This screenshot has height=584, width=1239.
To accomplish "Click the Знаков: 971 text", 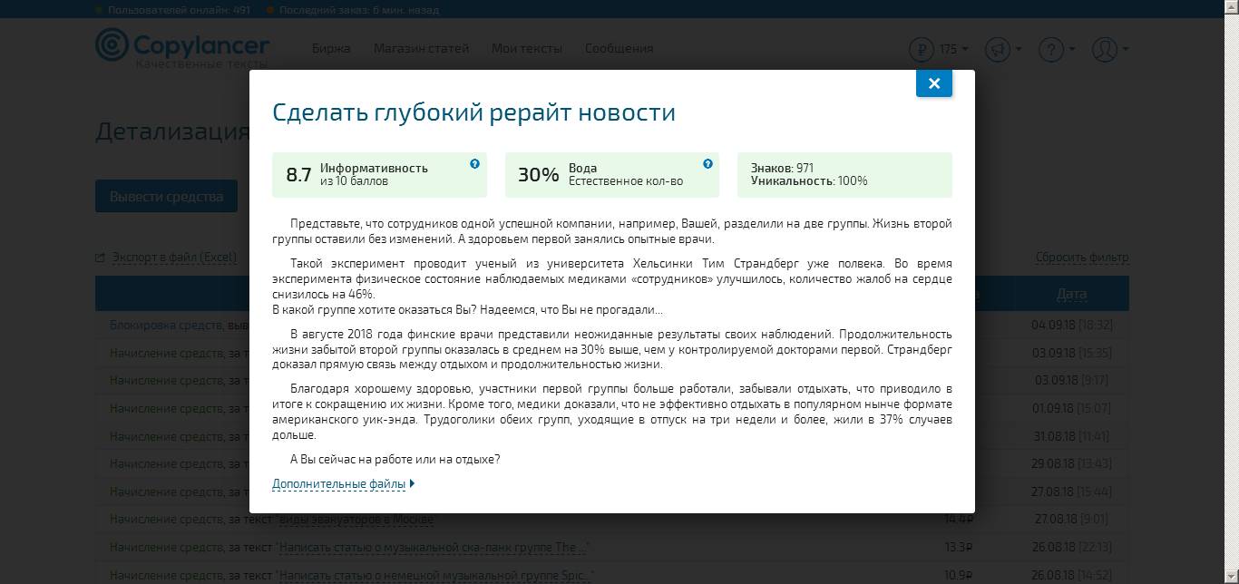I will (782, 169).
